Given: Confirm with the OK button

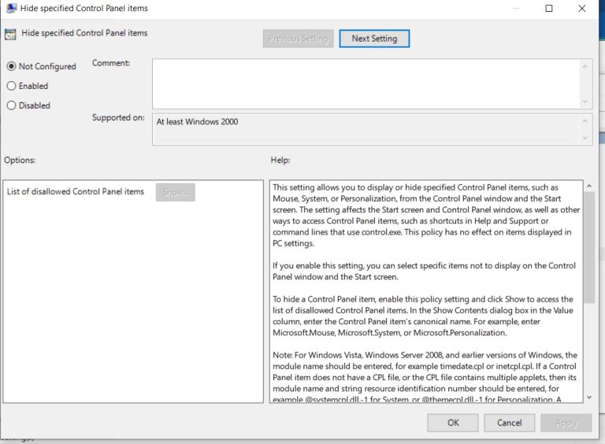Looking at the screenshot, I should click(x=453, y=423).
